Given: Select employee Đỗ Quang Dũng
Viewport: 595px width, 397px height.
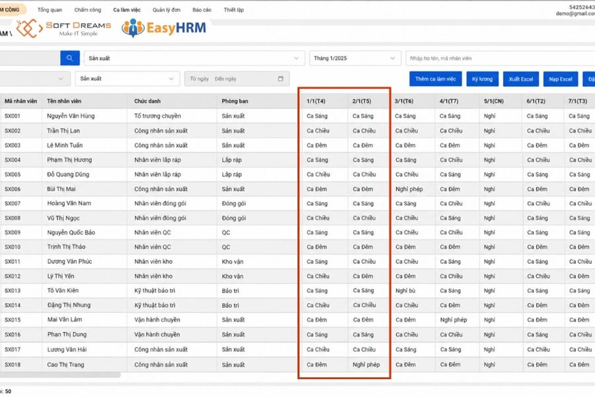Looking at the screenshot, I should click(68, 175).
